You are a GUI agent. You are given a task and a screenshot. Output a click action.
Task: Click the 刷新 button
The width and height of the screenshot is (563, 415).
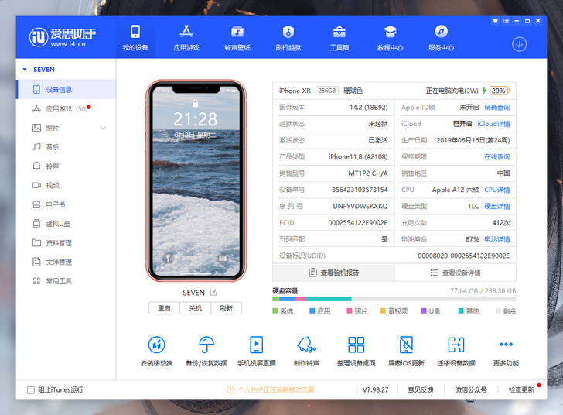click(x=226, y=308)
